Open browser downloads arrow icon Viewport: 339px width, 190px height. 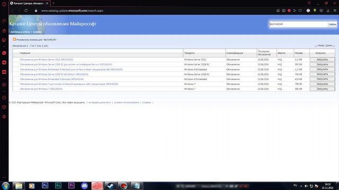pyautogui.click(x=328, y=11)
